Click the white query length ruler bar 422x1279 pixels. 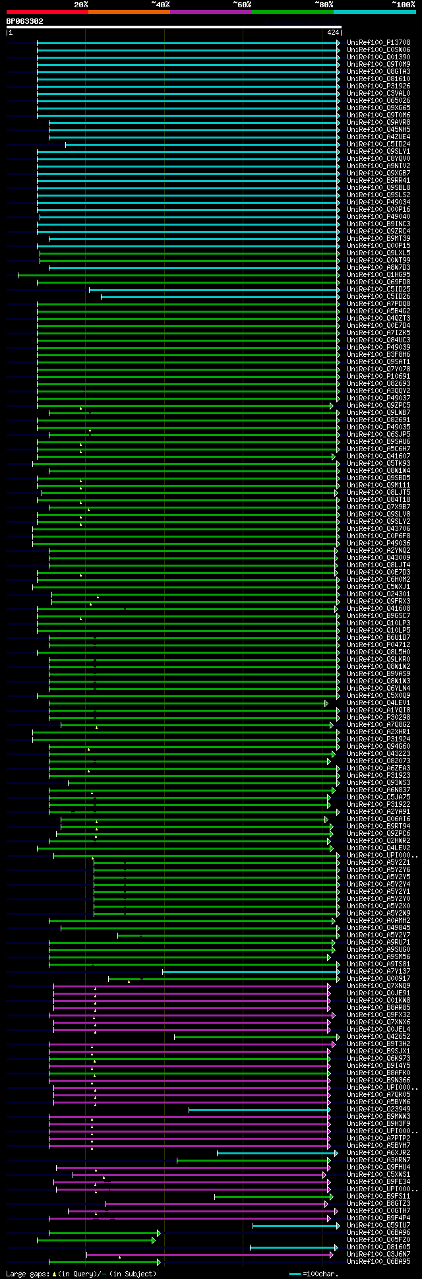(173, 27)
